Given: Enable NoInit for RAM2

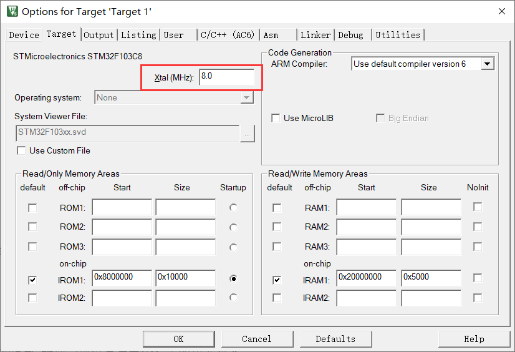Looking at the screenshot, I should coord(478,227).
